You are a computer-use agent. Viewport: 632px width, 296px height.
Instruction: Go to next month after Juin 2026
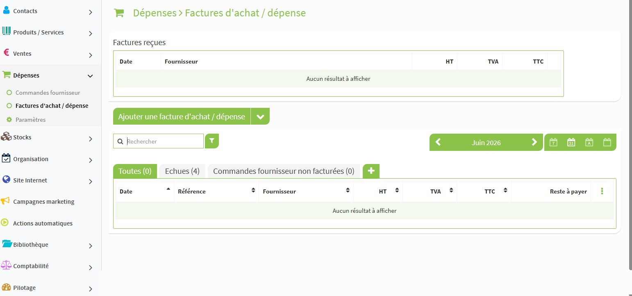click(x=534, y=142)
